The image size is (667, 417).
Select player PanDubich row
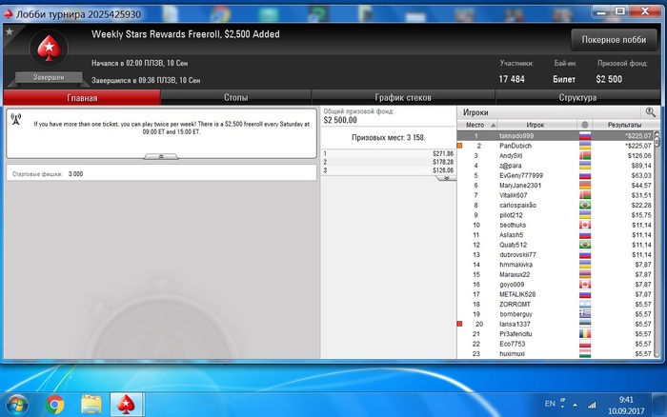[556, 146]
